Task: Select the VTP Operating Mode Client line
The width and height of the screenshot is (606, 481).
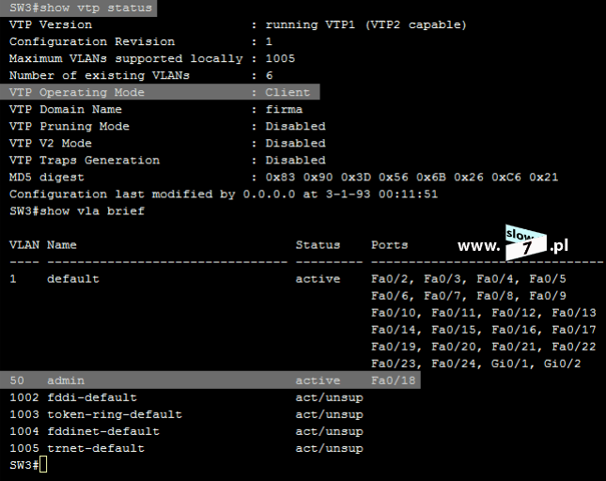Action: 160,92
